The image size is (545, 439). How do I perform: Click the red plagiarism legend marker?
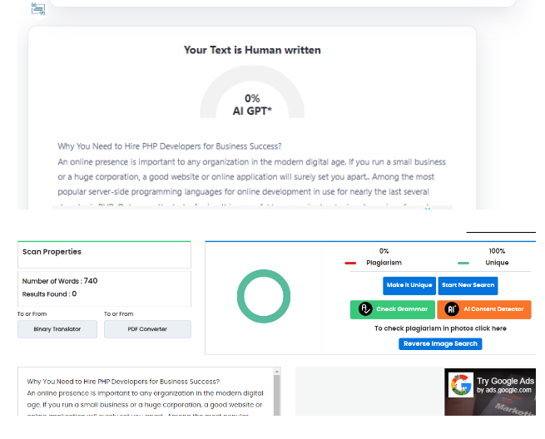[350, 264]
